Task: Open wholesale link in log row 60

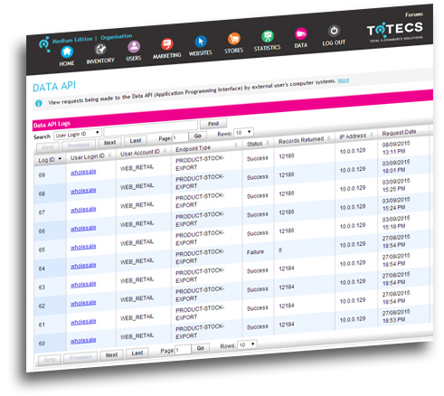Action: [83, 341]
